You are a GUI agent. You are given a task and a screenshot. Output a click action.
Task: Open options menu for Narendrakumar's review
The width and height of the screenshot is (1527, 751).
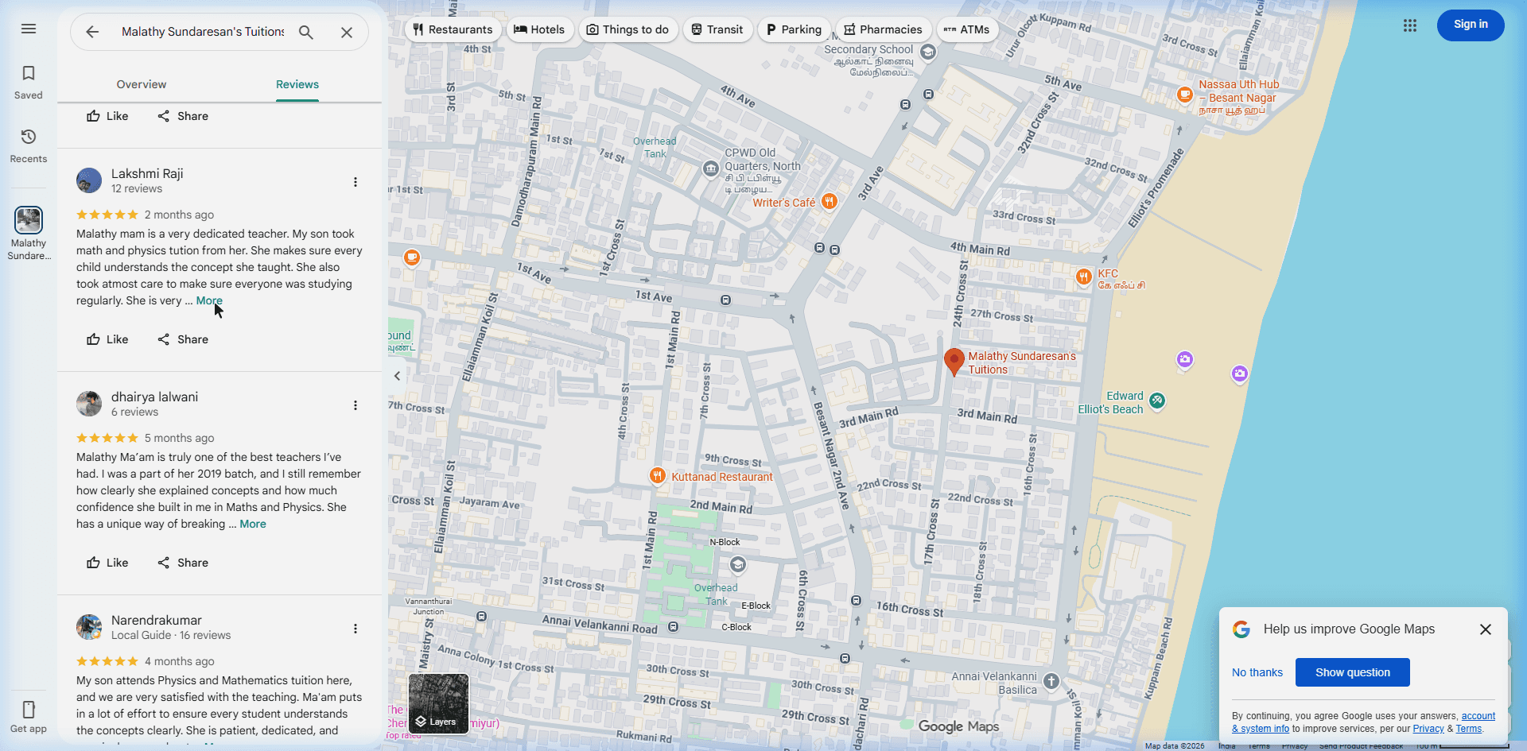(x=356, y=629)
